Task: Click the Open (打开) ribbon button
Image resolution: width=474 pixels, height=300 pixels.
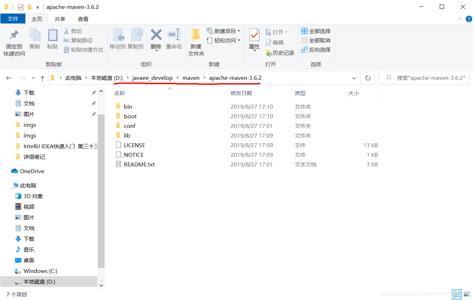Action: 277,32
